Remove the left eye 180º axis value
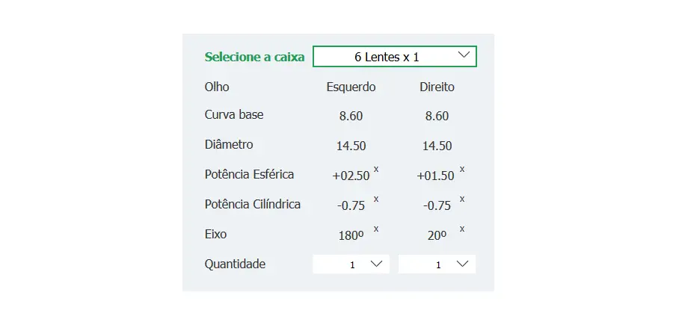This screenshot has width=676, height=325. click(x=376, y=229)
